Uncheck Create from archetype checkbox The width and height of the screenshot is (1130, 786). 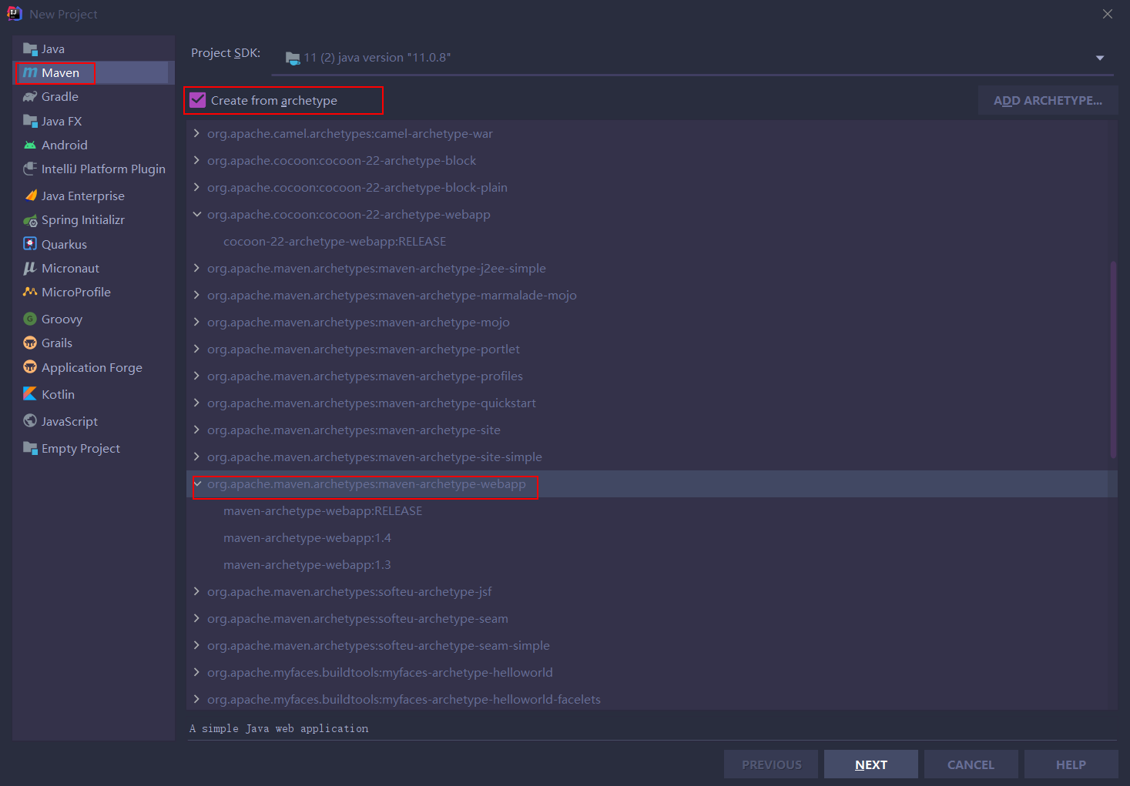point(198,100)
